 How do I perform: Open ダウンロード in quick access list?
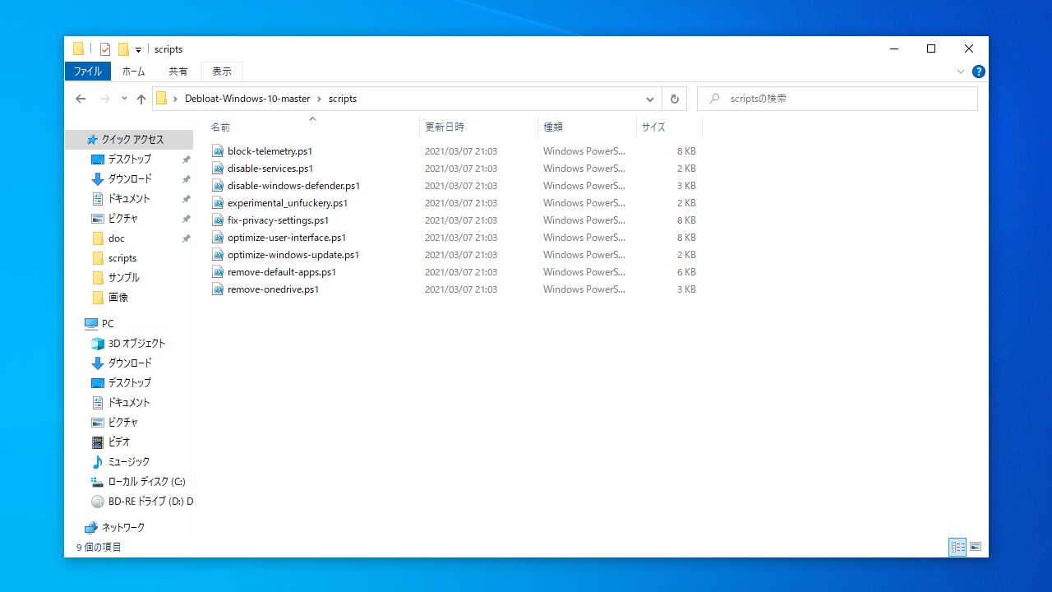click(x=122, y=179)
